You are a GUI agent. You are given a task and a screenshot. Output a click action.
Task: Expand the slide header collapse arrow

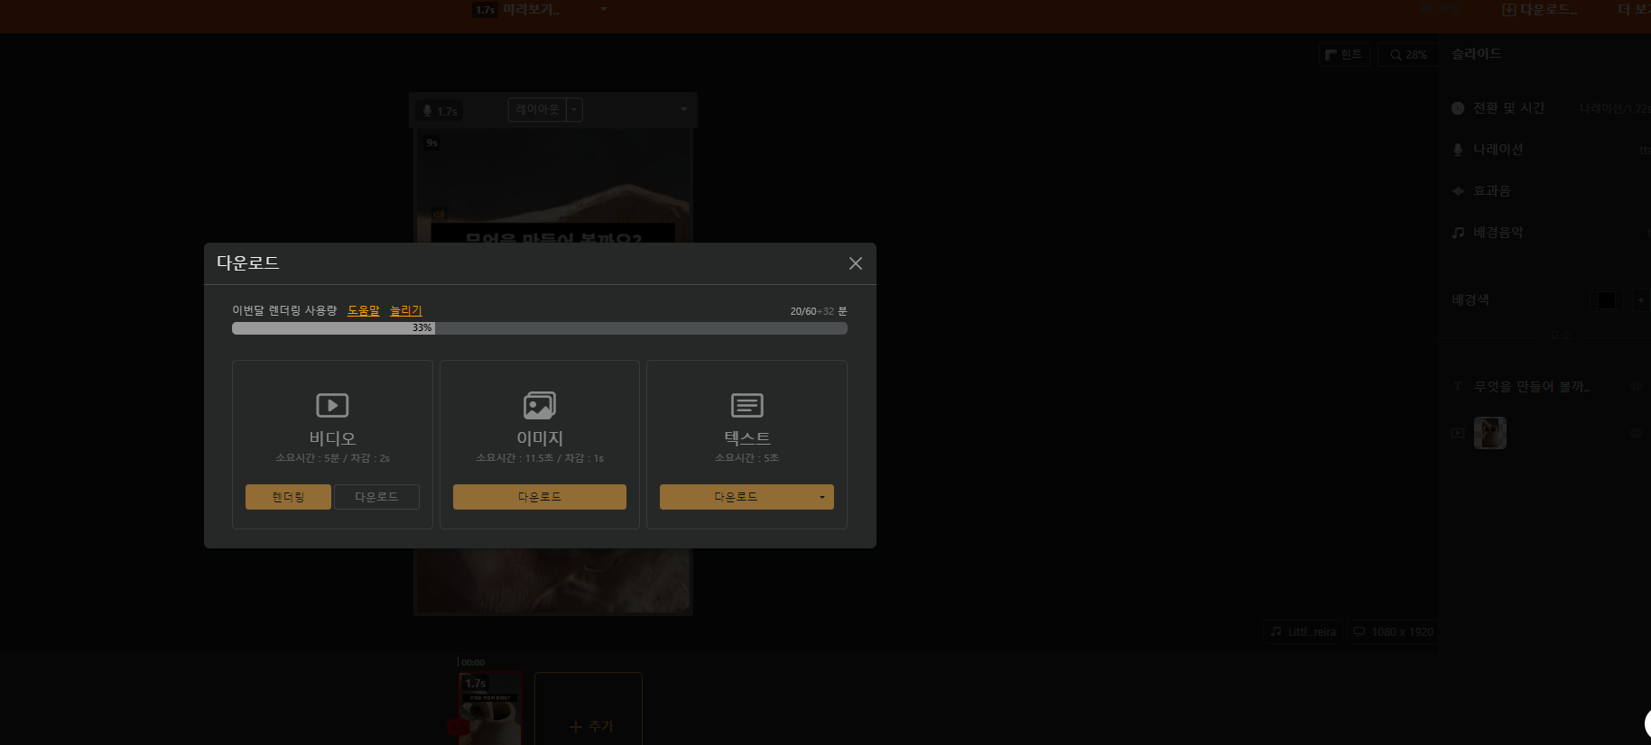point(683,109)
